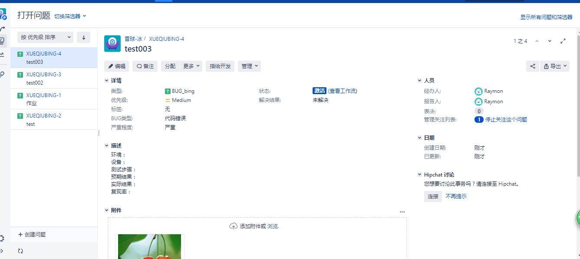Collapse the 描述 description section
The width and height of the screenshot is (580, 259).
(x=107, y=146)
